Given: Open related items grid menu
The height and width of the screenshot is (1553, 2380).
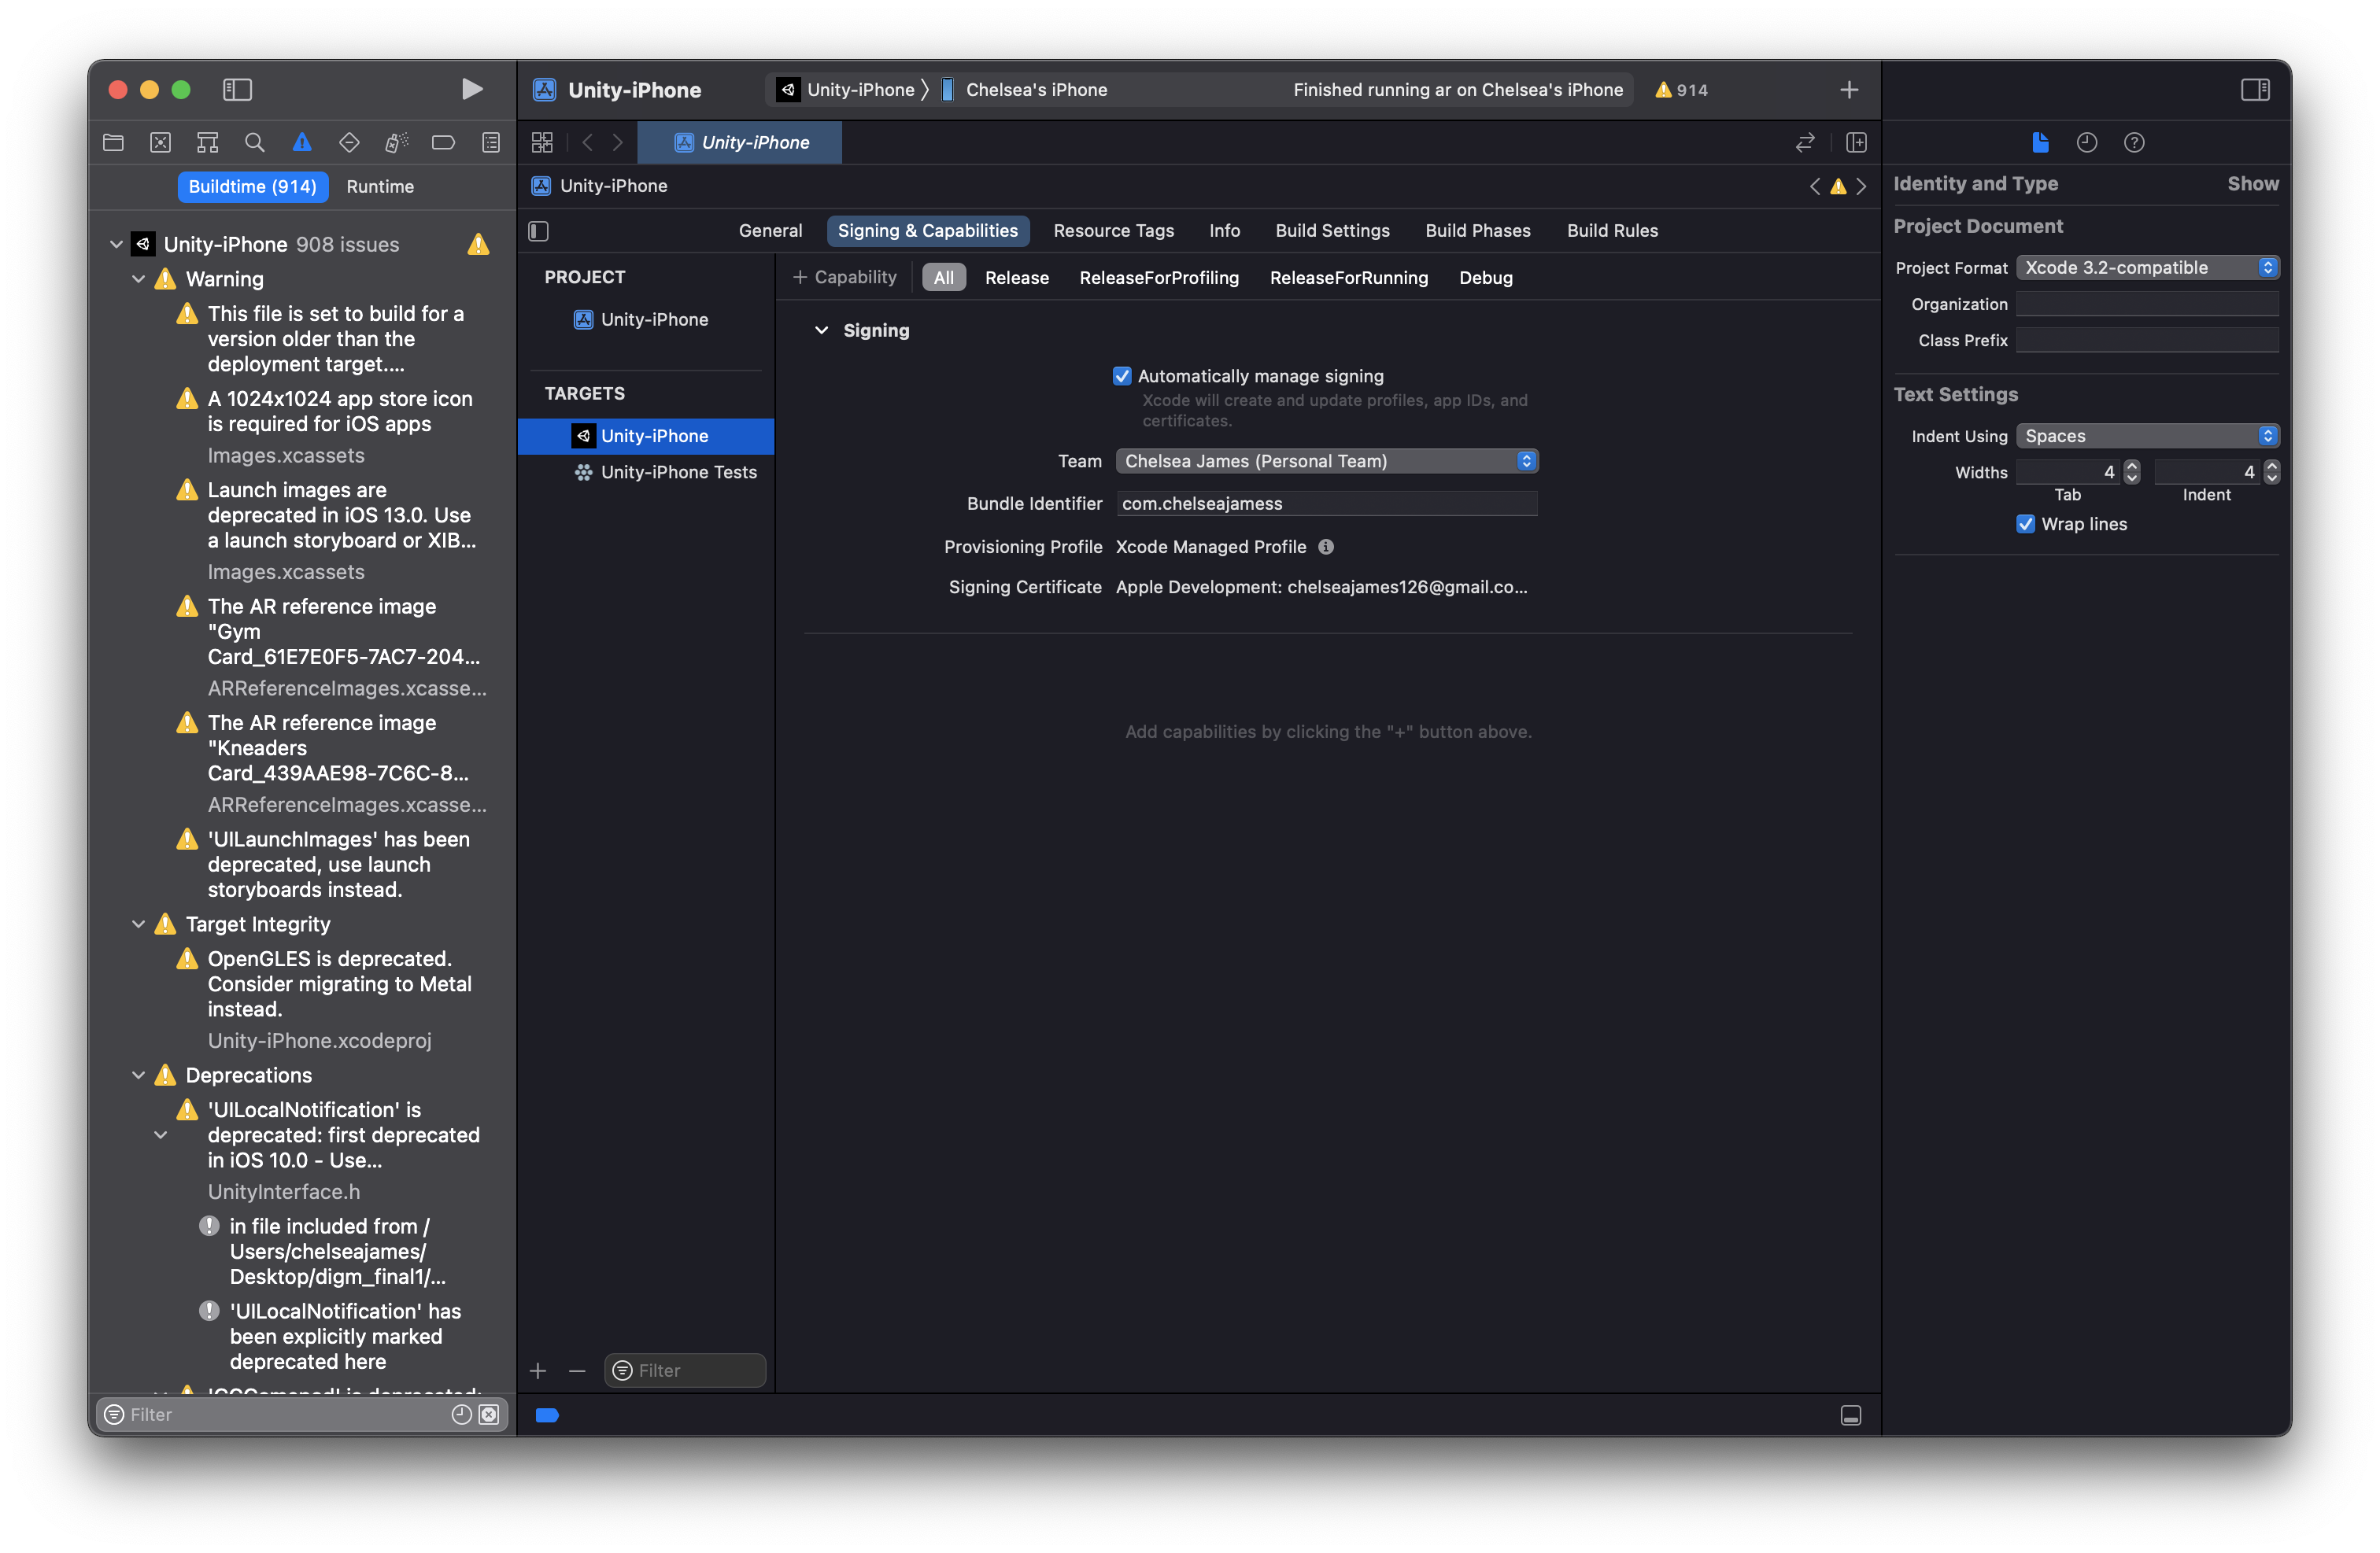Looking at the screenshot, I should (x=542, y=143).
